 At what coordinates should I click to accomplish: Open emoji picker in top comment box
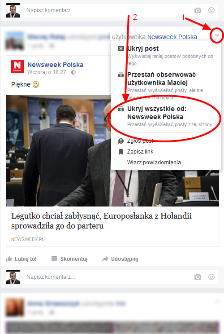(211, 10)
